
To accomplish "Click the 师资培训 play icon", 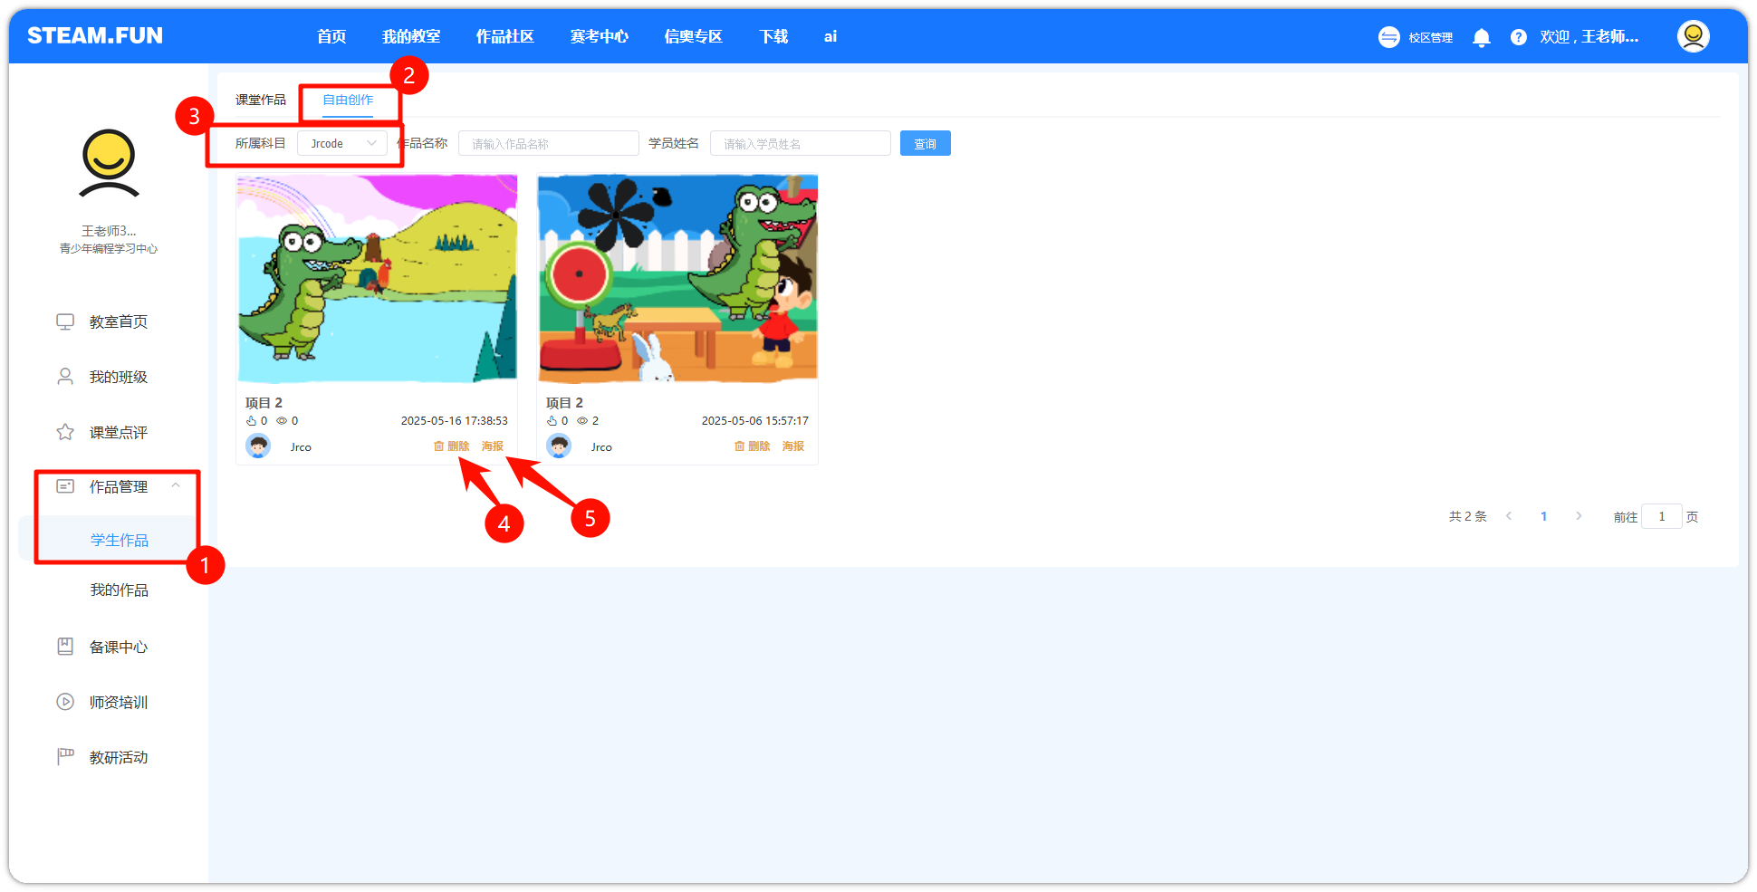I will point(65,702).
